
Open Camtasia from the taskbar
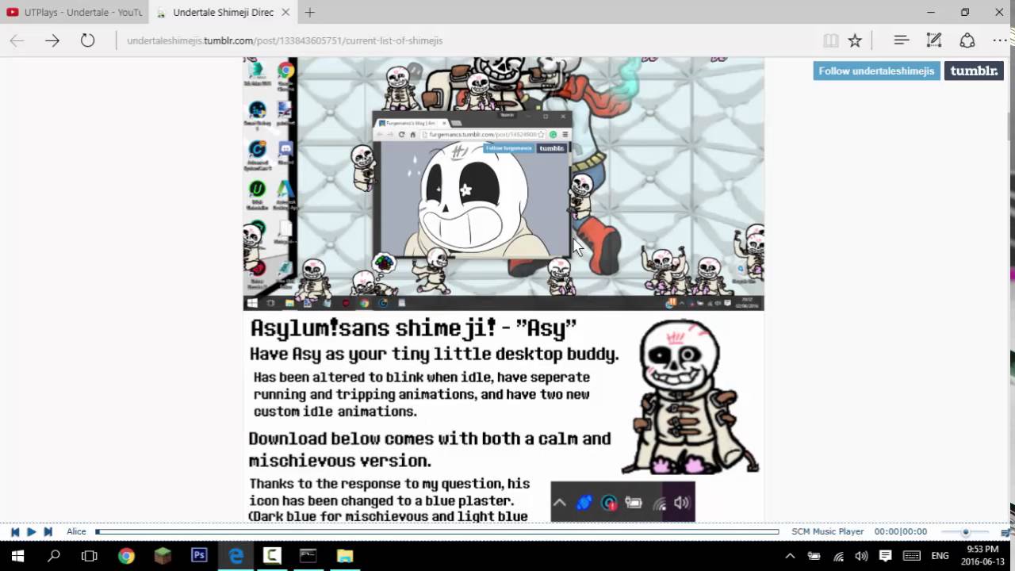272,556
